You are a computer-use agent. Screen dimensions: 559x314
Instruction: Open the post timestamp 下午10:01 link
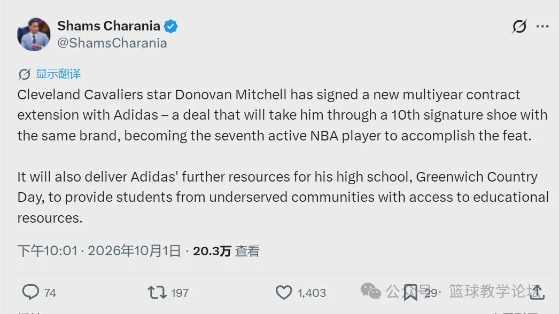click(x=99, y=251)
